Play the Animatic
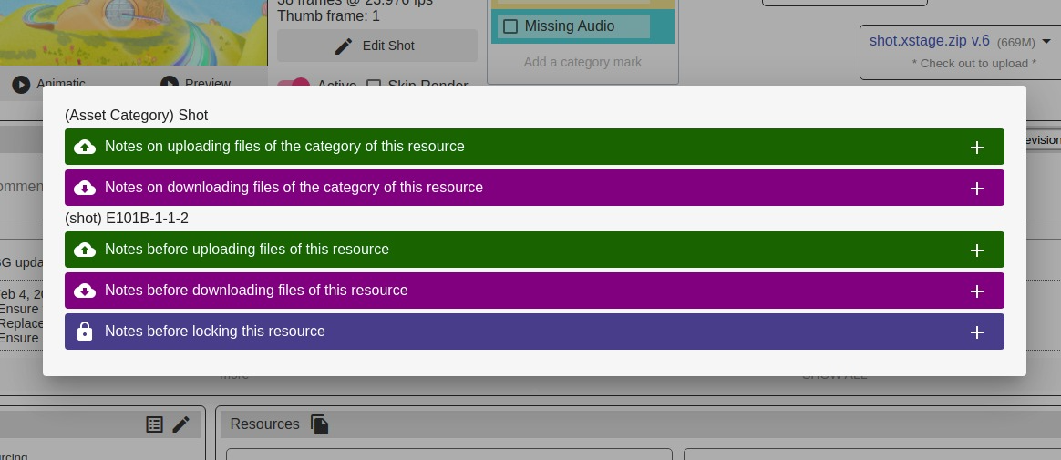The height and width of the screenshot is (460, 1061). pyautogui.click(x=22, y=84)
